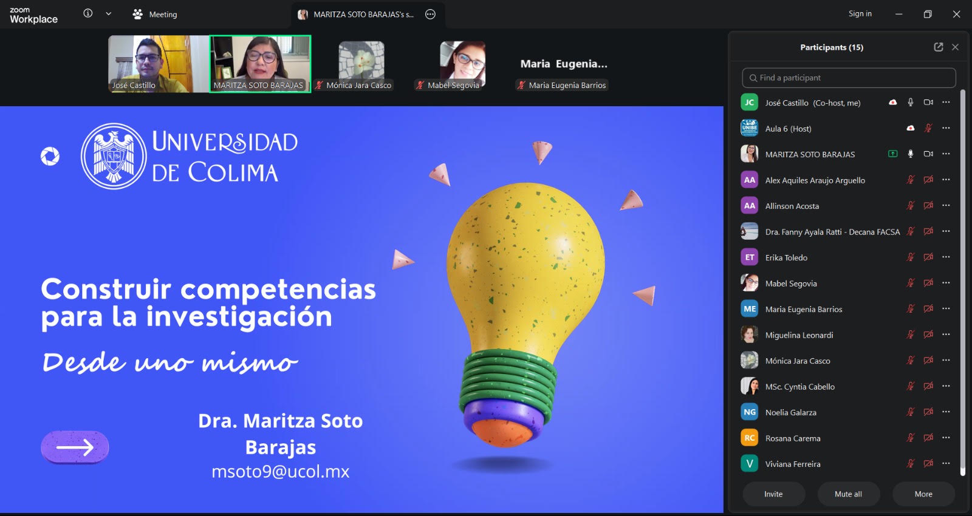Click Noelia Galarza muted microphone icon
This screenshot has width=972, height=516.
[910, 412]
